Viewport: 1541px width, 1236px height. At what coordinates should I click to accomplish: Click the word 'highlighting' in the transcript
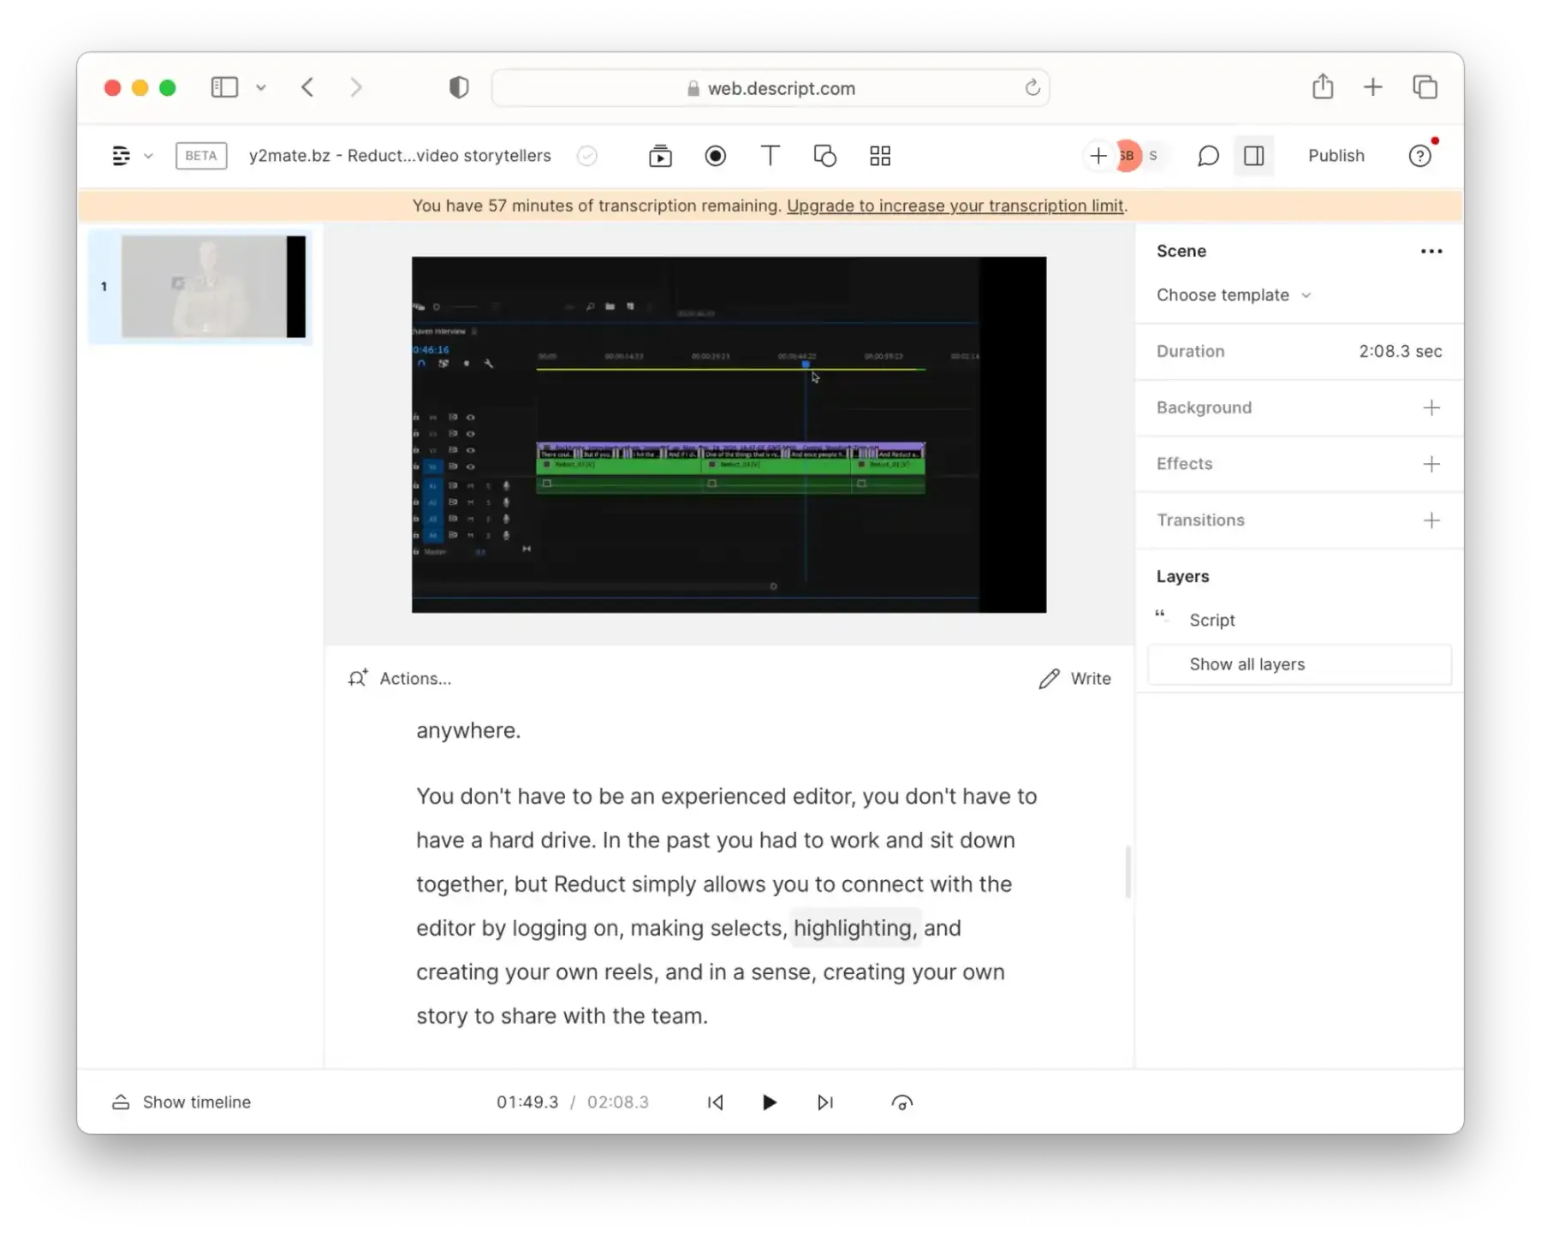pos(854,928)
